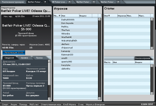Click the tournament details scrollbar thumb
156x106 pixels.
tap(49, 74)
